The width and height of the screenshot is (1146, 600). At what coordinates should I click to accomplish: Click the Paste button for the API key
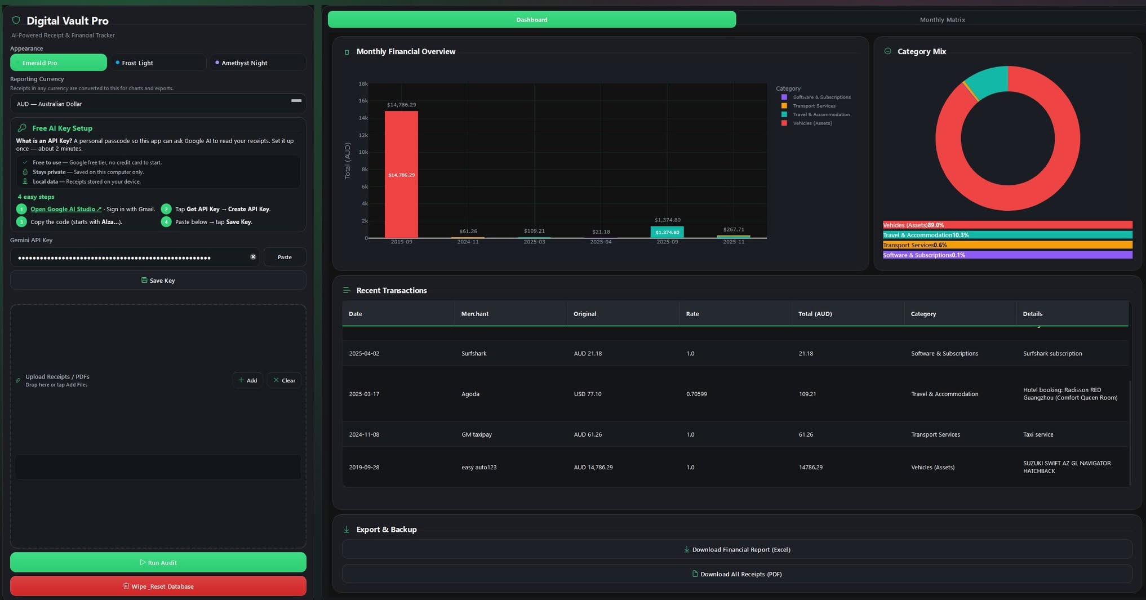[x=285, y=257]
